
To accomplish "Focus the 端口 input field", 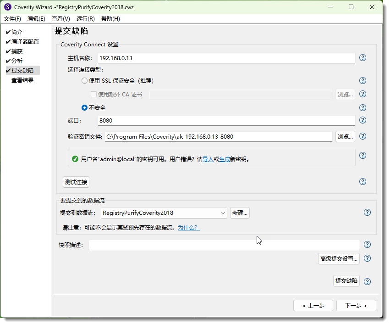I will (x=226, y=121).
